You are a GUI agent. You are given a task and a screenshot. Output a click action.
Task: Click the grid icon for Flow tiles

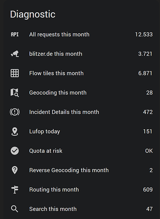15,73
